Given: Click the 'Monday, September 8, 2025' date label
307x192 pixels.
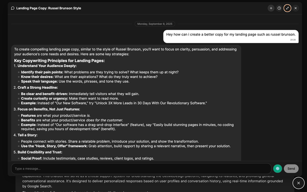Looking at the screenshot, I should coord(155,24).
